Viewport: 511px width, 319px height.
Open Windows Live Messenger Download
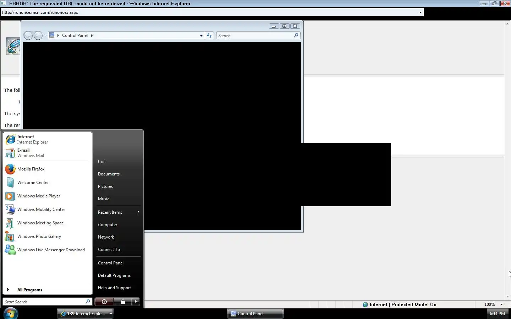[x=48, y=250]
